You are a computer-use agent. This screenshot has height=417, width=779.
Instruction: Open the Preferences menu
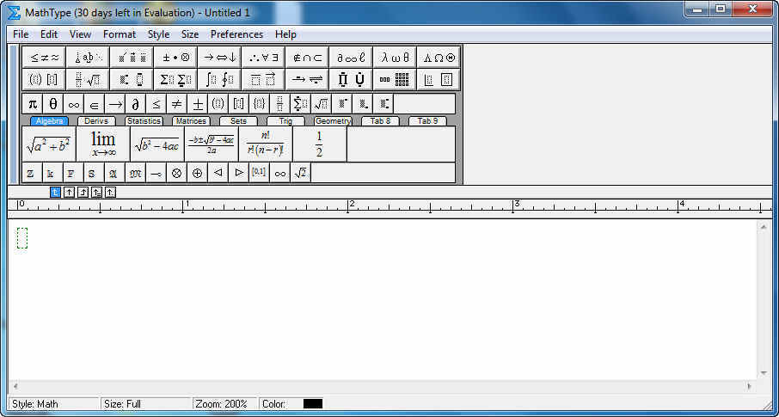click(x=237, y=34)
